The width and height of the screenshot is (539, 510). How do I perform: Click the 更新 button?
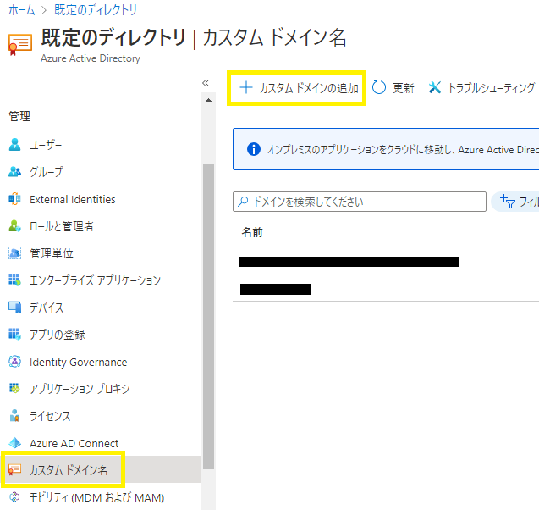[x=393, y=87]
